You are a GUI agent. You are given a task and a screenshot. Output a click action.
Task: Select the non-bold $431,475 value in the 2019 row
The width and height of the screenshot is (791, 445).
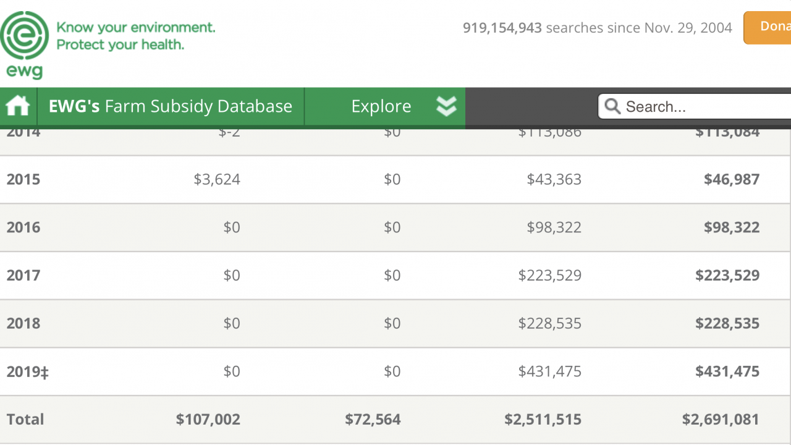(x=550, y=371)
